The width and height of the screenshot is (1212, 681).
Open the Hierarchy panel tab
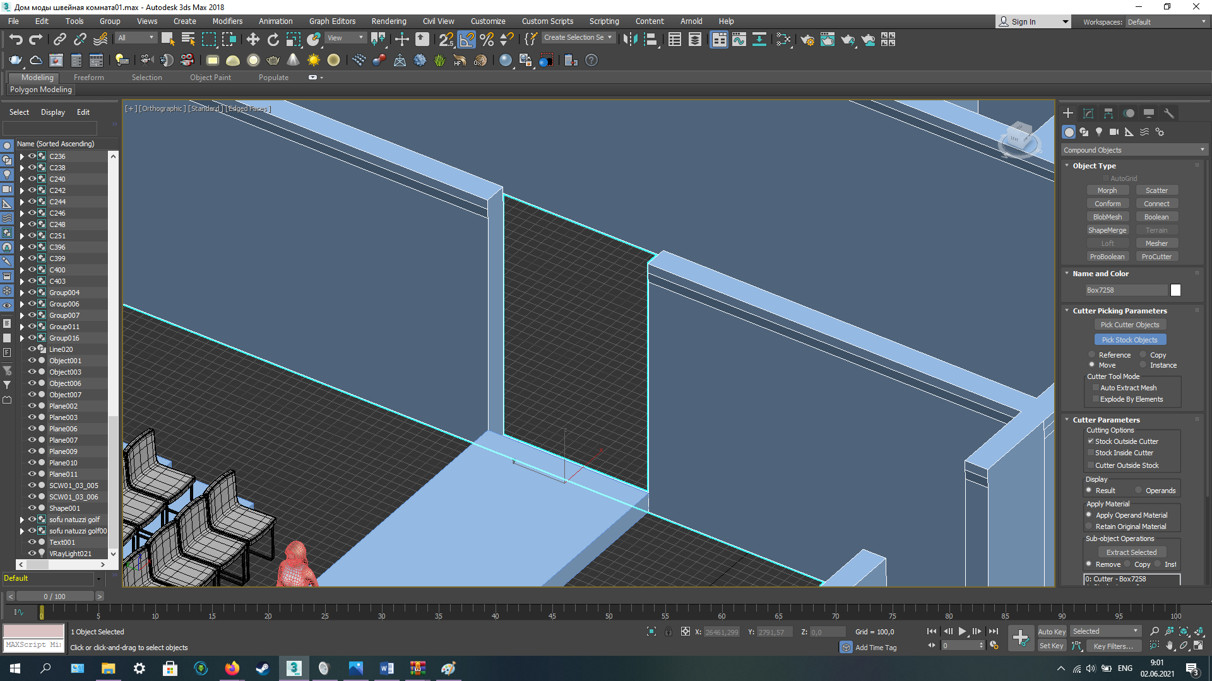tap(1108, 113)
